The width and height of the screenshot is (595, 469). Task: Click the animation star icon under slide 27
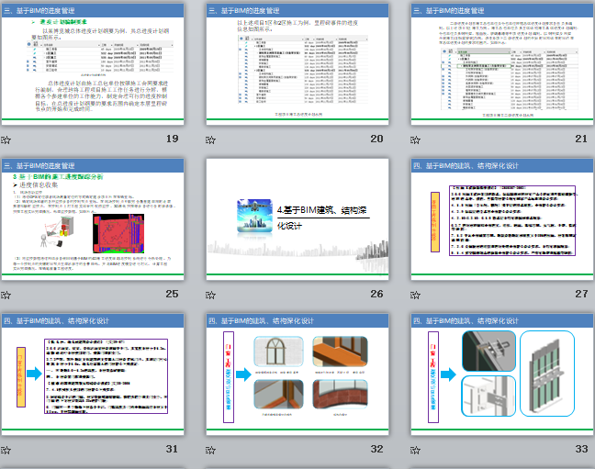point(415,295)
